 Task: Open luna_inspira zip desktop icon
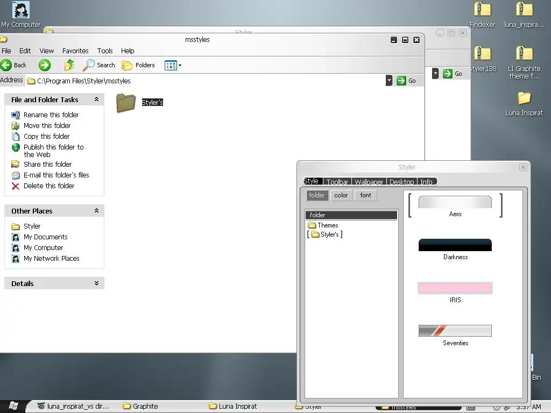click(x=524, y=15)
